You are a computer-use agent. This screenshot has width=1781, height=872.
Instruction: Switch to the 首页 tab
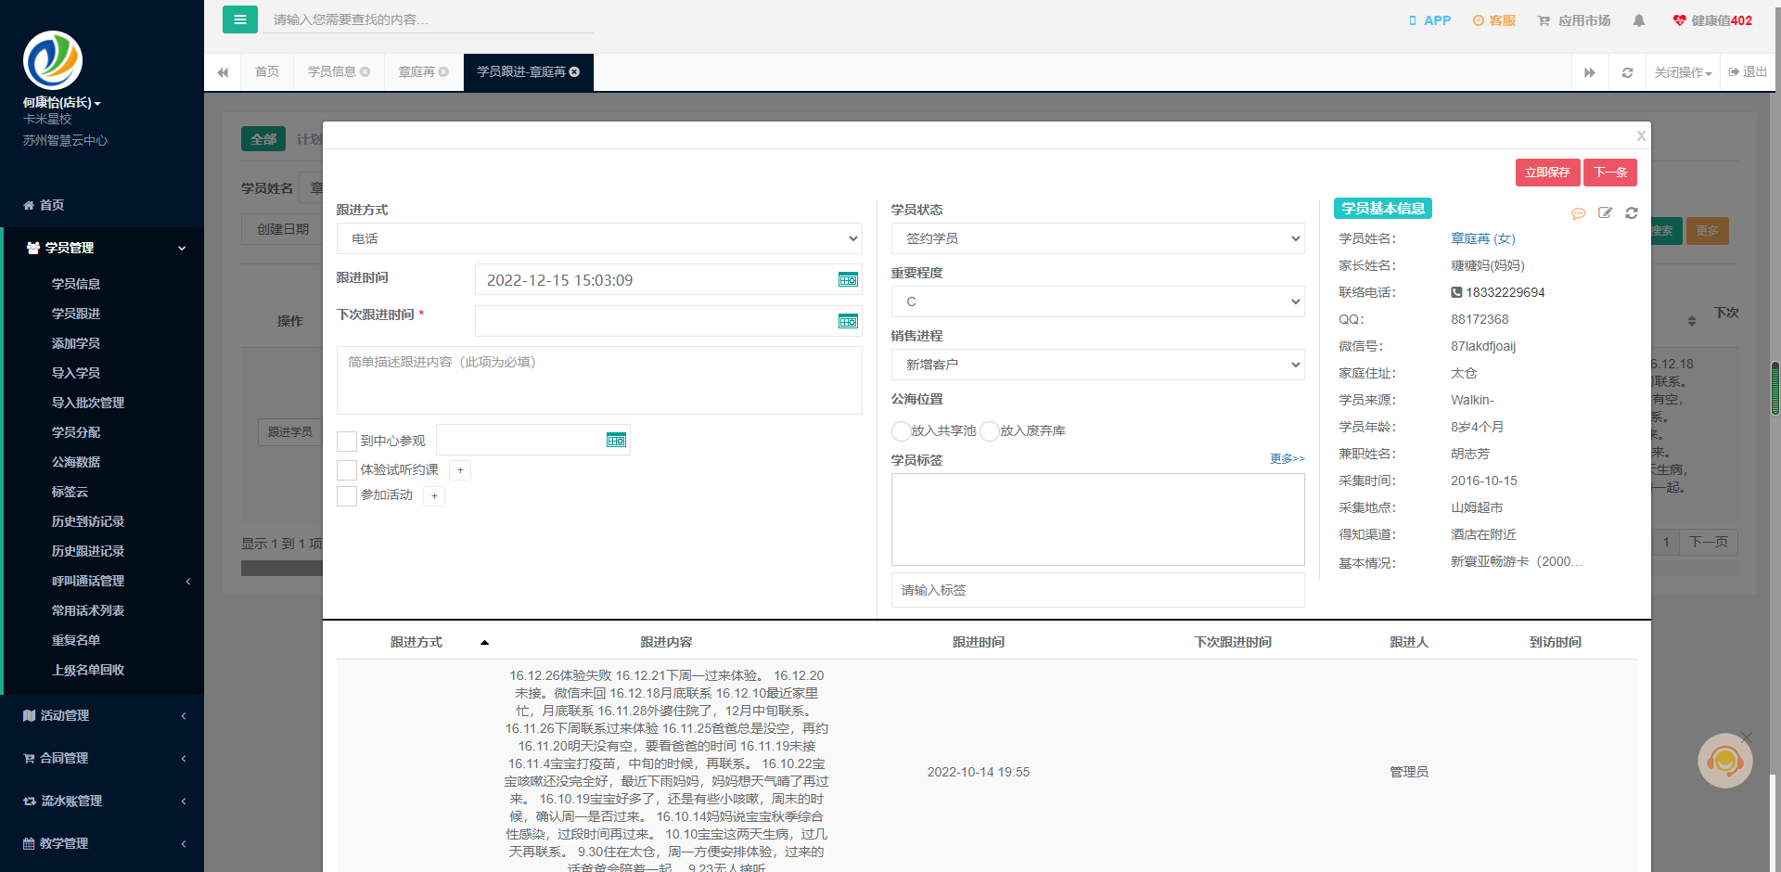267,72
